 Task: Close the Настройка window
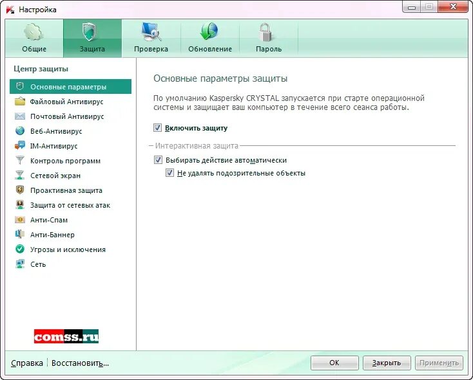click(452, 7)
